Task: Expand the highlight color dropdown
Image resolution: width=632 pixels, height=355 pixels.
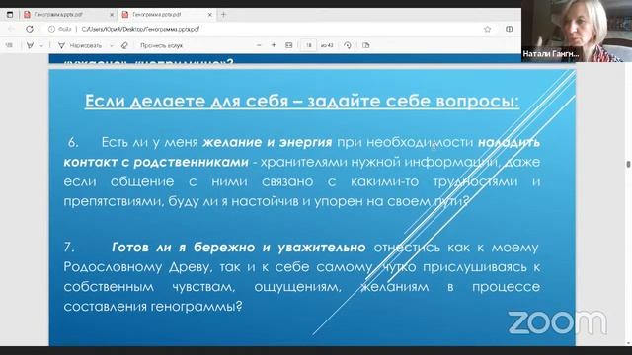Action: point(41,46)
